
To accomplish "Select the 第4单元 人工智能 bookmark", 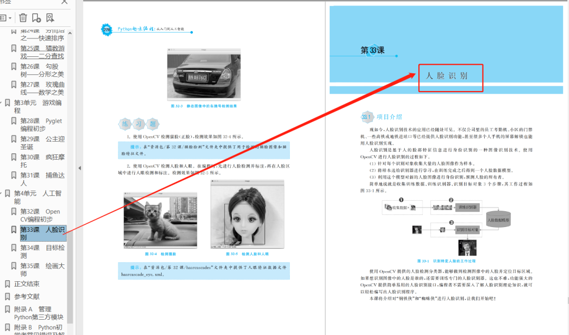I will [x=38, y=198].
